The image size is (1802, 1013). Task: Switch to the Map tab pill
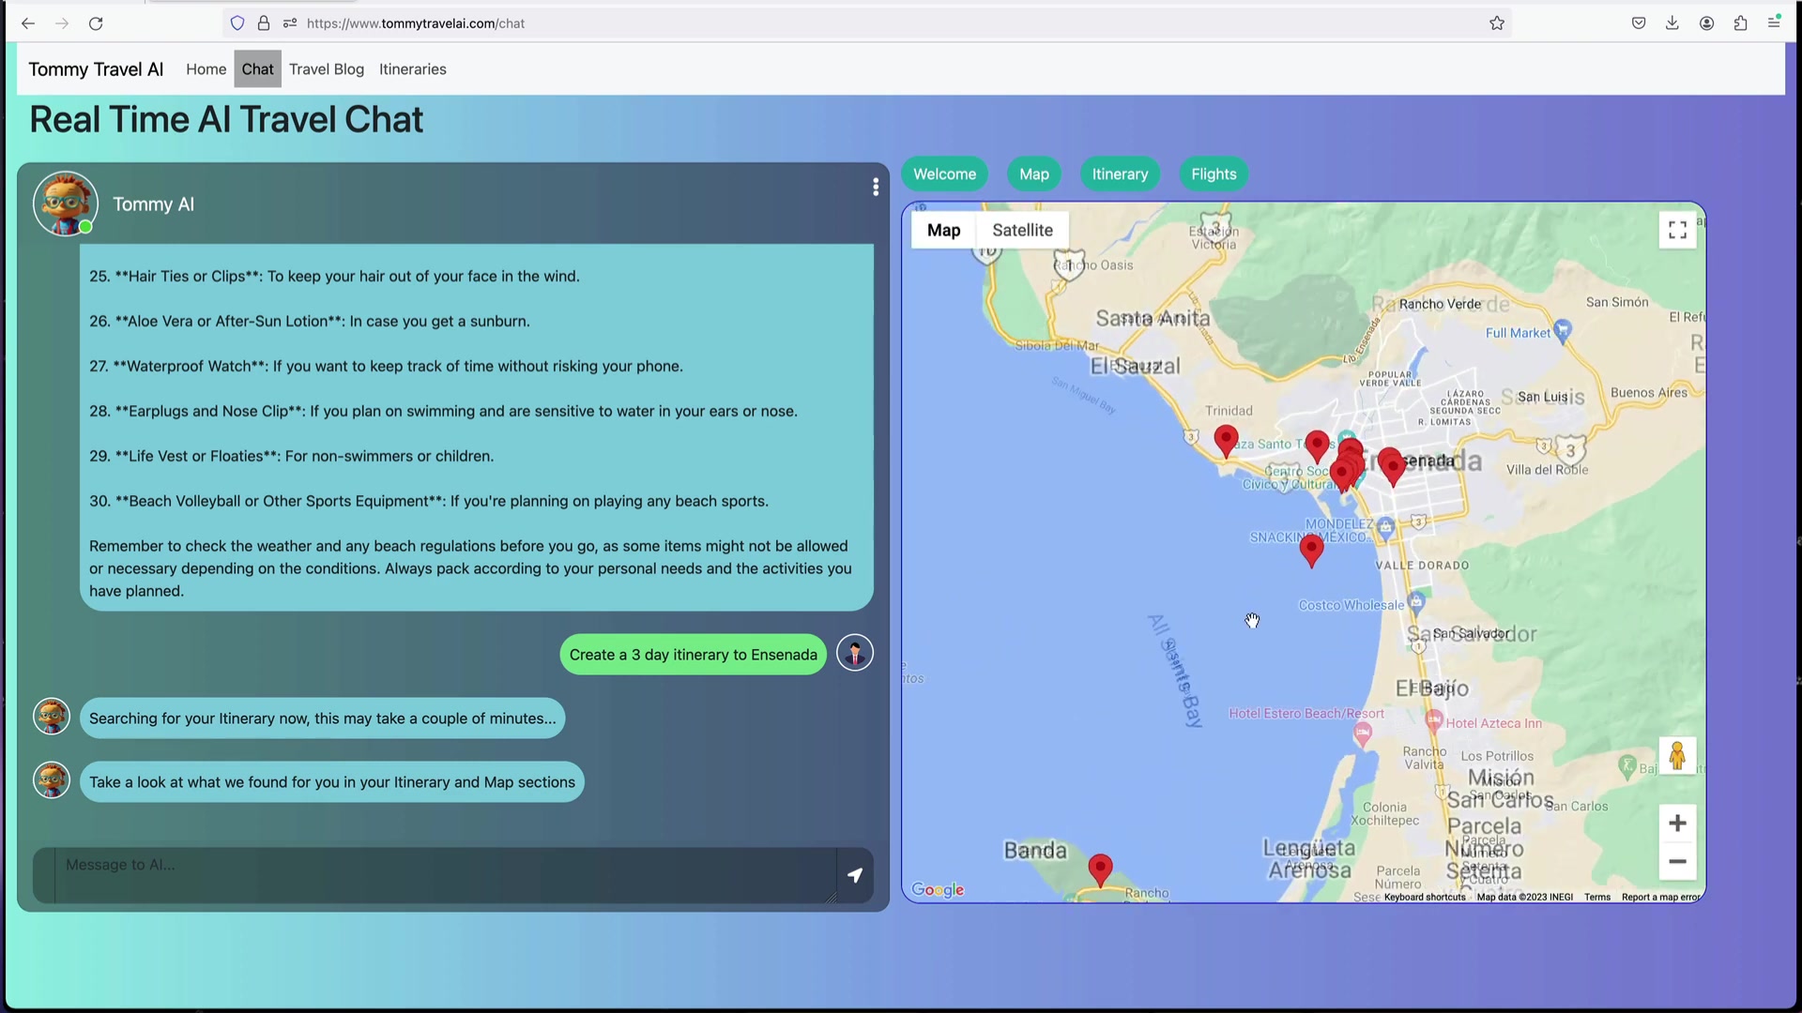tap(1034, 174)
